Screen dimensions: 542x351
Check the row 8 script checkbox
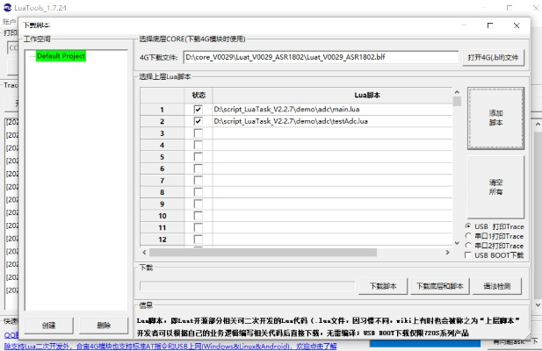click(198, 192)
